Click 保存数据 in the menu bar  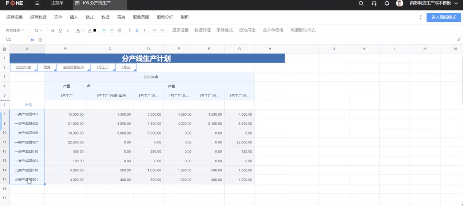pos(39,18)
